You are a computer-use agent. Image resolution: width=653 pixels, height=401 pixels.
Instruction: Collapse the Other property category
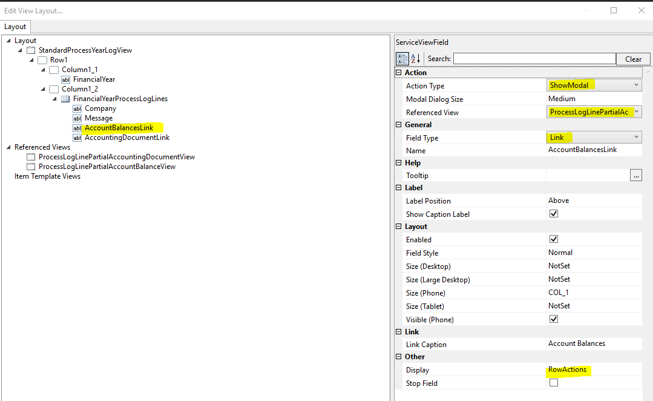[399, 356]
